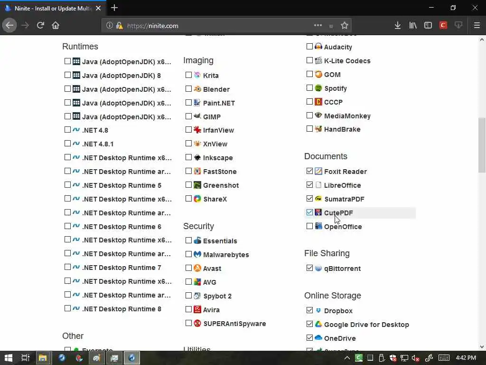Click the K-Lite Codecs label
Screen dimensions: 486x365
click(347, 61)
